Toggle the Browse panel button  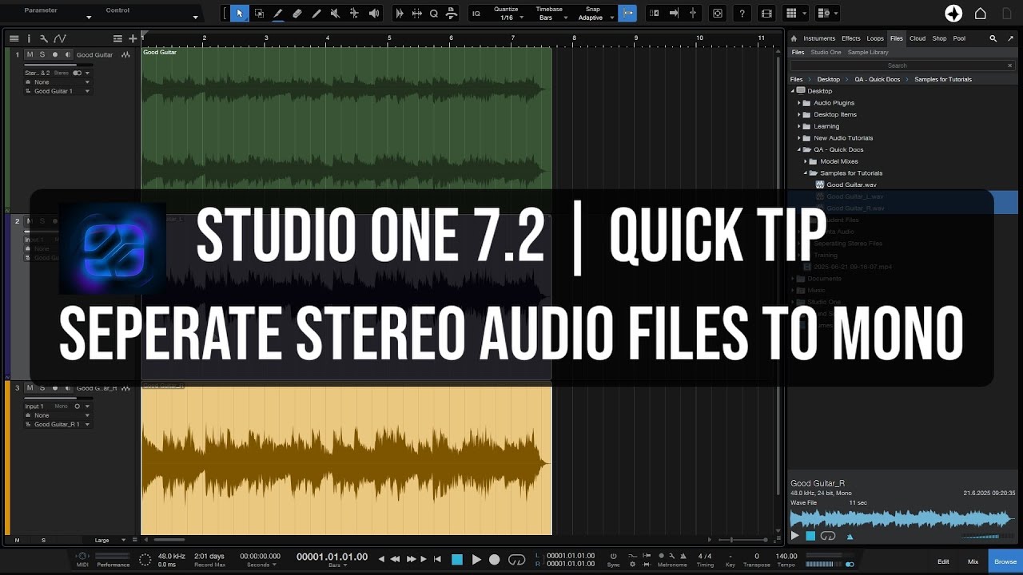point(1005,561)
